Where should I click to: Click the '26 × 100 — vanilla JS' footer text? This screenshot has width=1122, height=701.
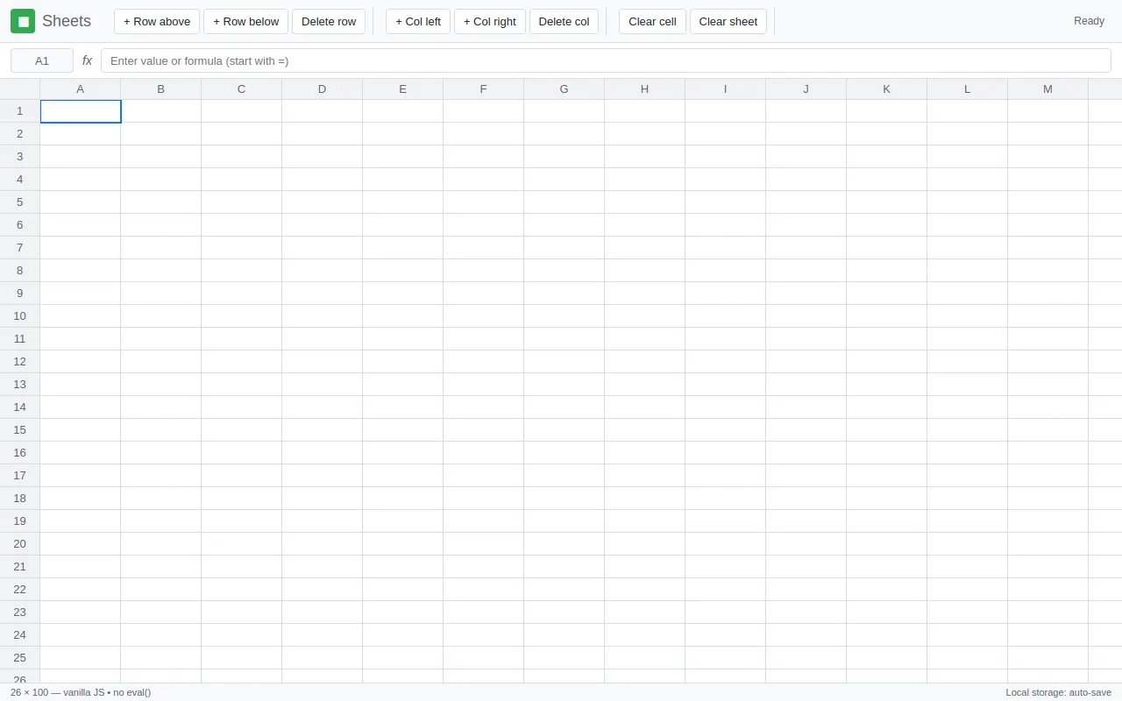tap(81, 692)
